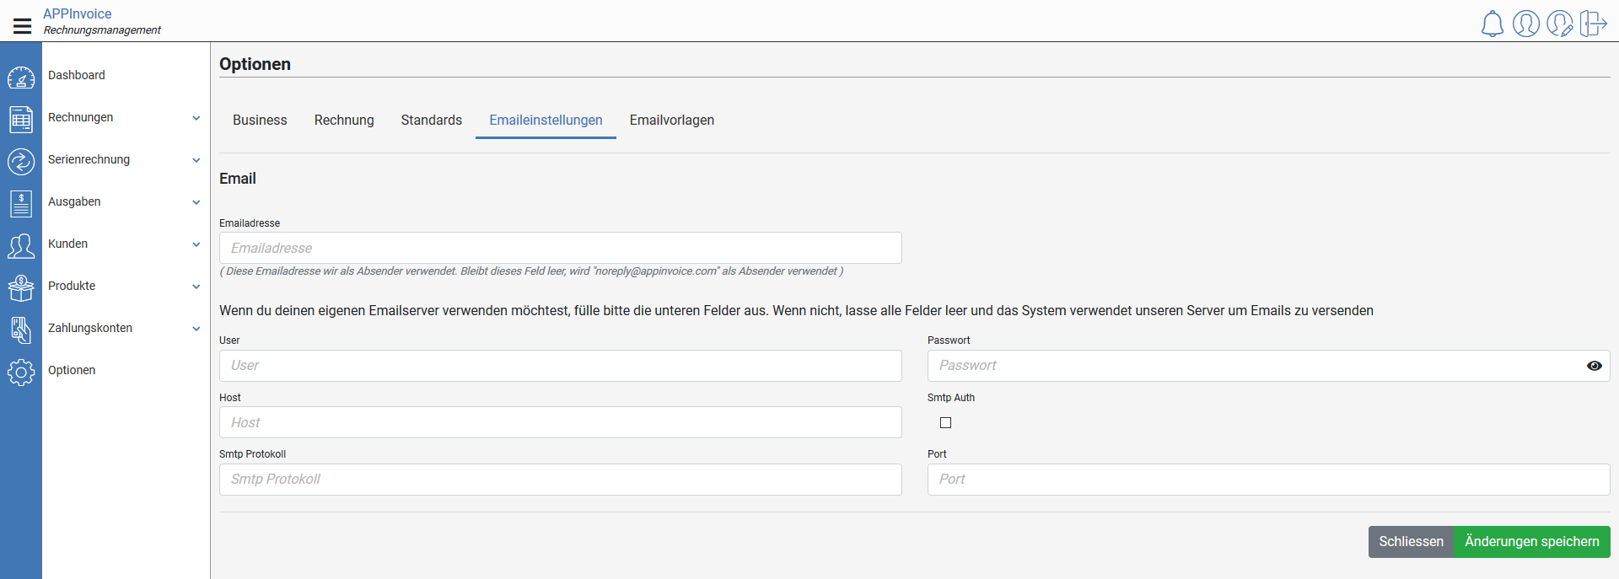Click the Optionen gear icon
This screenshot has width=1619, height=579.
pyautogui.click(x=21, y=372)
